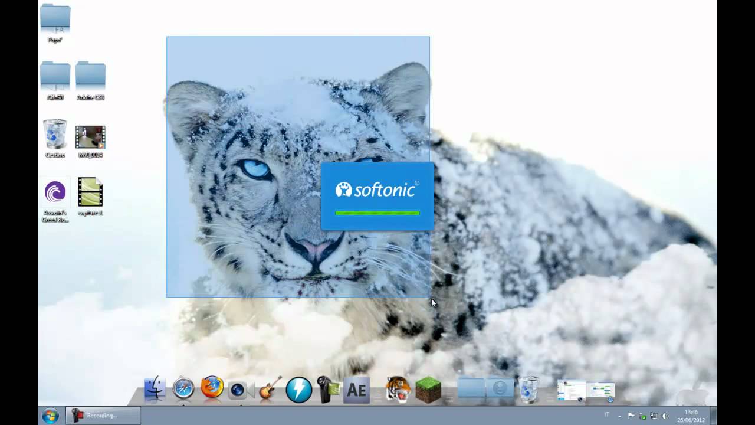Open the volume speaker tray icon
The height and width of the screenshot is (425, 755).
pos(665,416)
